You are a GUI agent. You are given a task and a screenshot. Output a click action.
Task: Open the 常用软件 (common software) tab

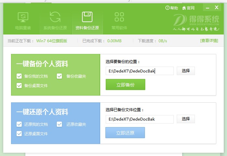[119, 21]
